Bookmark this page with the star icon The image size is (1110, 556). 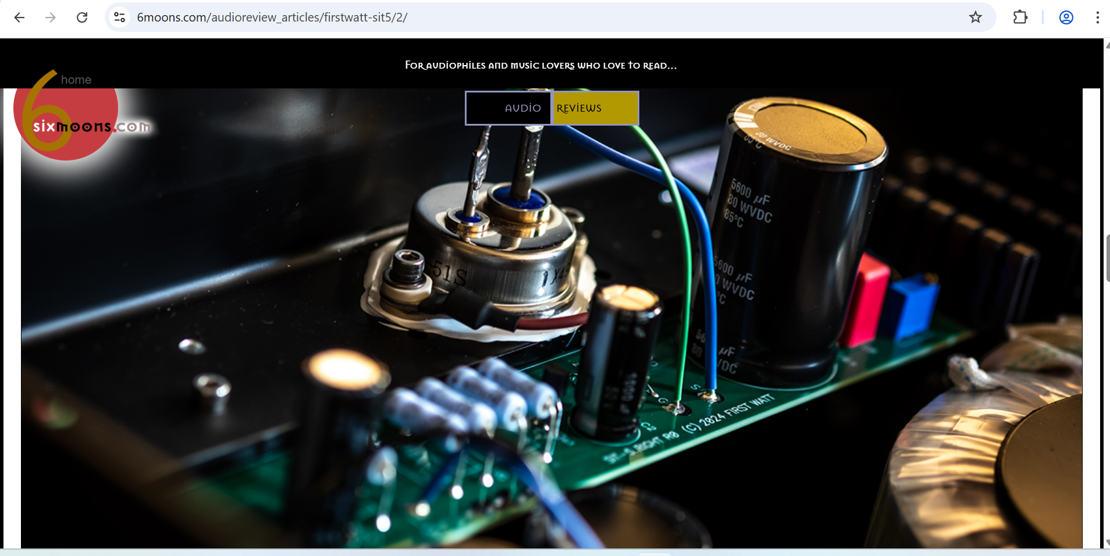click(x=976, y=17)
